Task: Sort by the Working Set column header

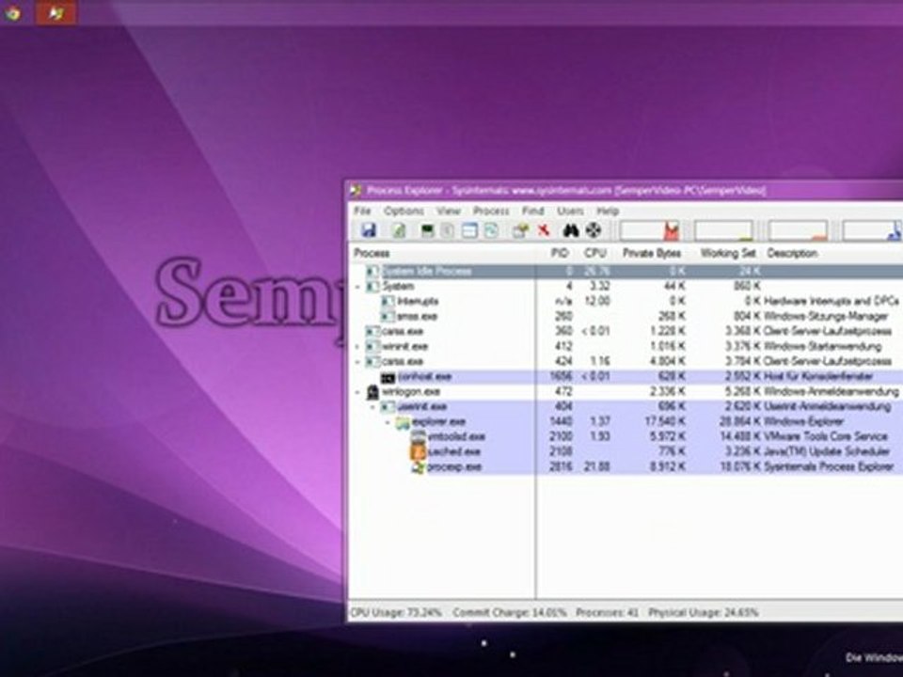Action: coord(727,253)
